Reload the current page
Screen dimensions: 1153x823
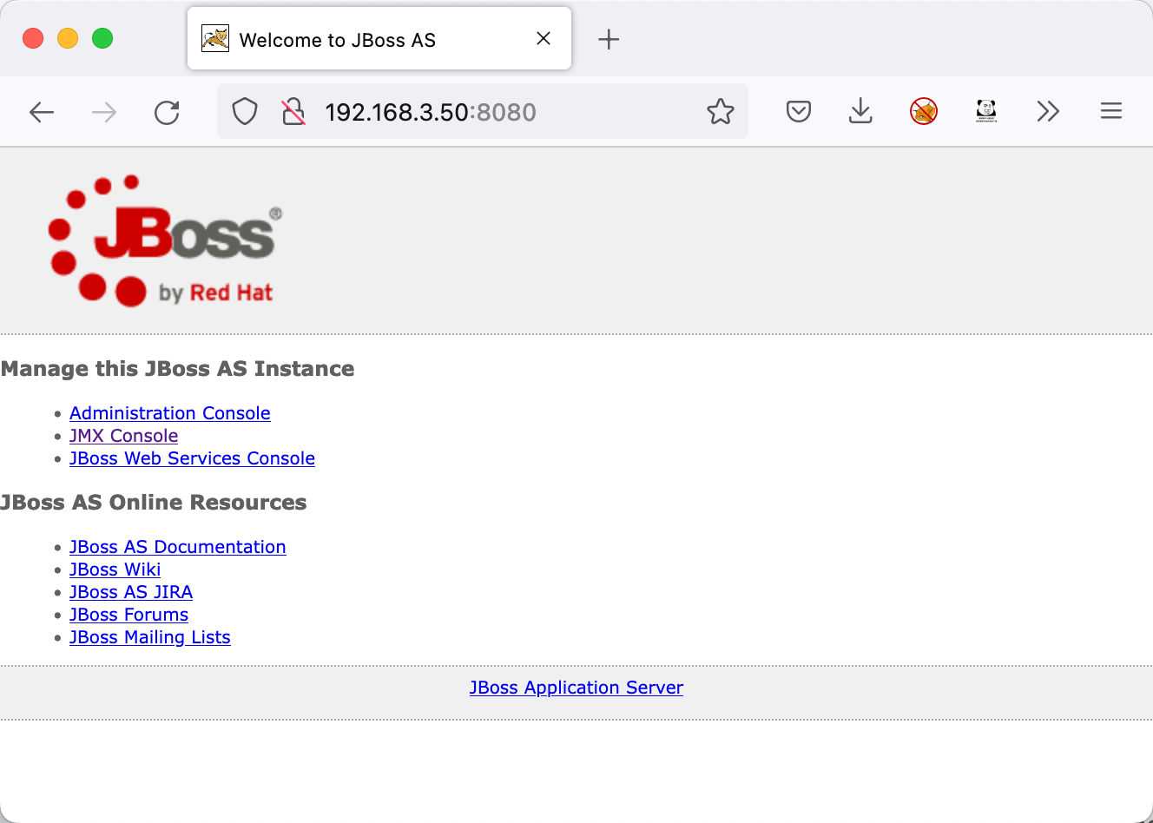tap(167, 112)
